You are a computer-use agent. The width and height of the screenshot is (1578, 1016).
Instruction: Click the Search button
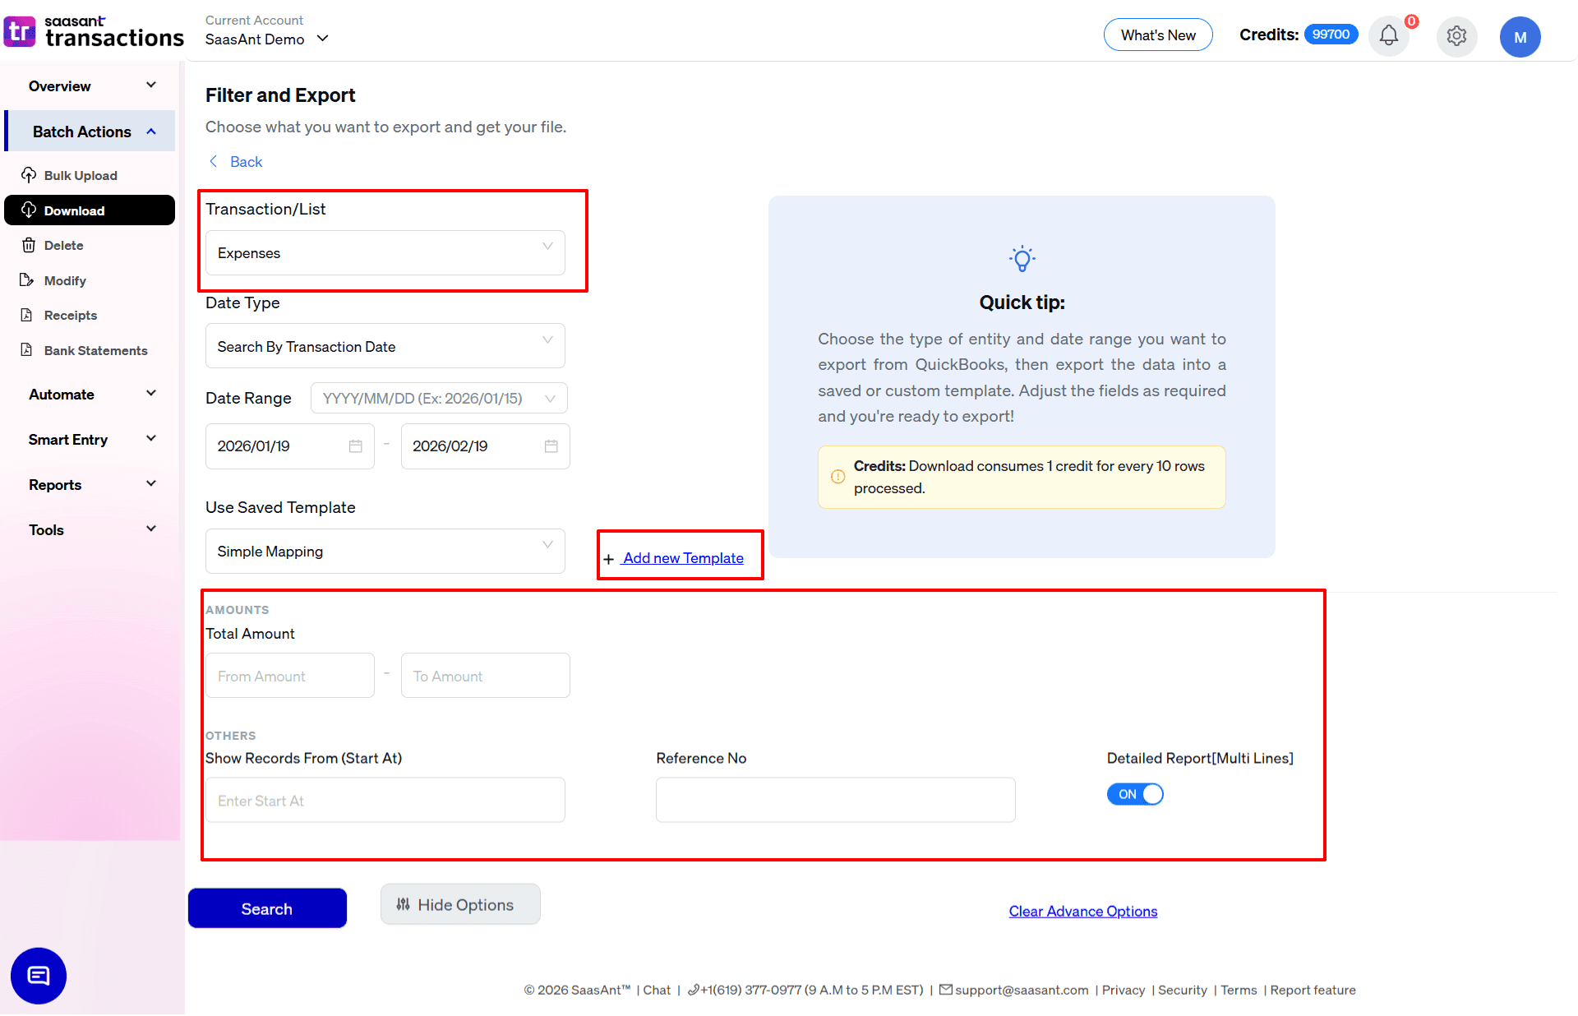click(x=267, y=908)
